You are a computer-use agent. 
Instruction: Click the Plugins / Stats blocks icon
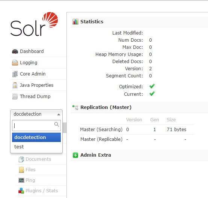[x=21, y=191]
